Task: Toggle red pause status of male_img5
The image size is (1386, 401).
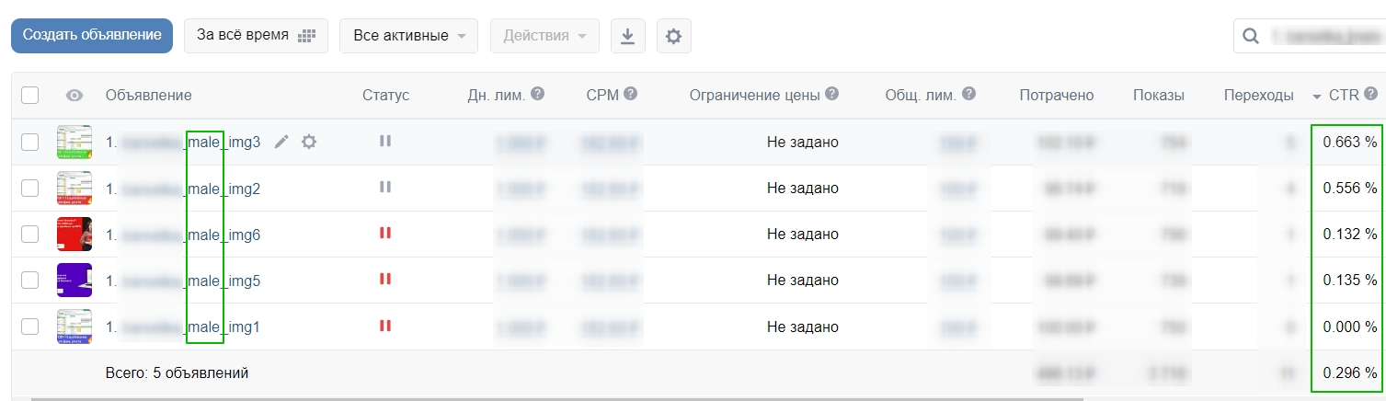Action: pyautogui.click(x=385, y=279)
